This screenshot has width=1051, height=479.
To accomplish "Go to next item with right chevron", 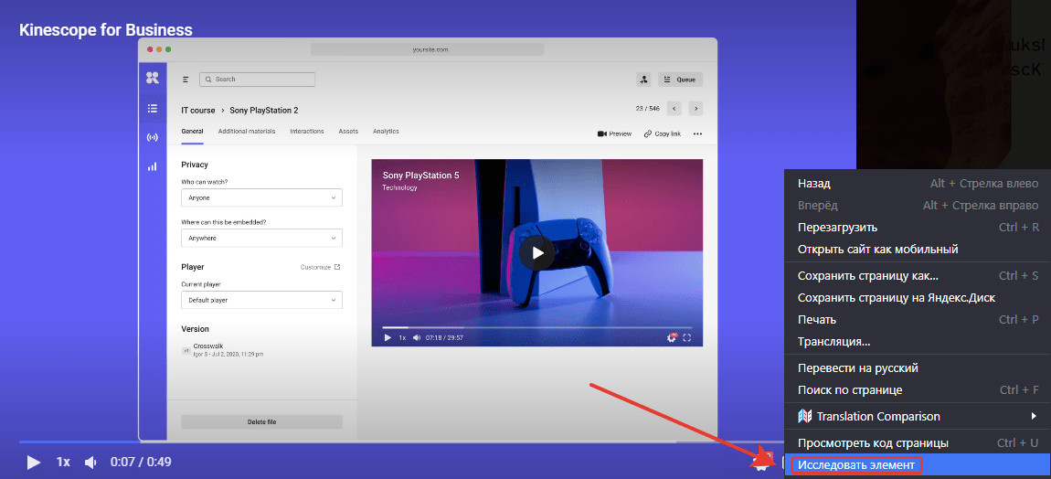I will point(695,108).
